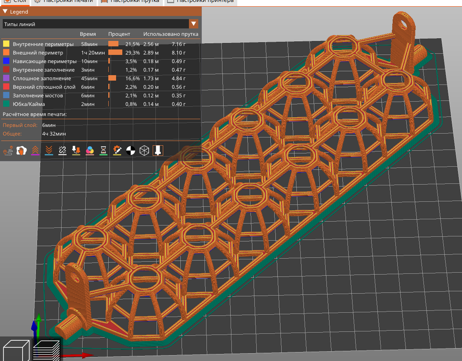Show retractions with up-chevrons icon
This screenshot has height=361, width=462.
[x=35, y=150]
